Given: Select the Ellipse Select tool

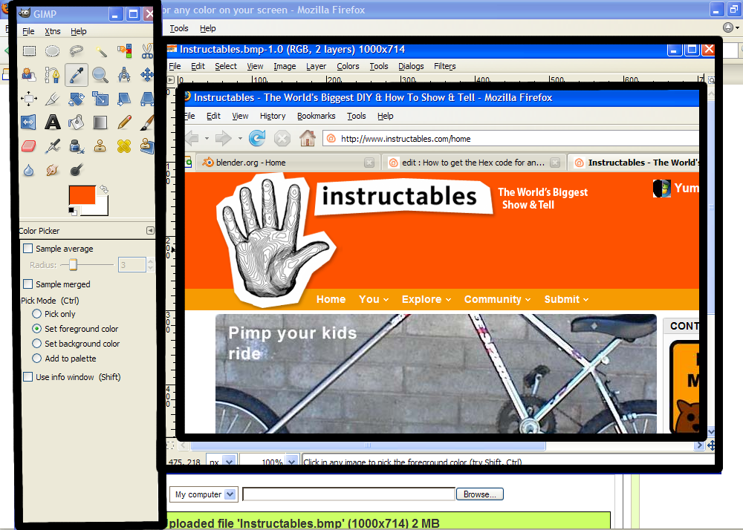Looking at the screenshot, I should (x=53, y=50).
